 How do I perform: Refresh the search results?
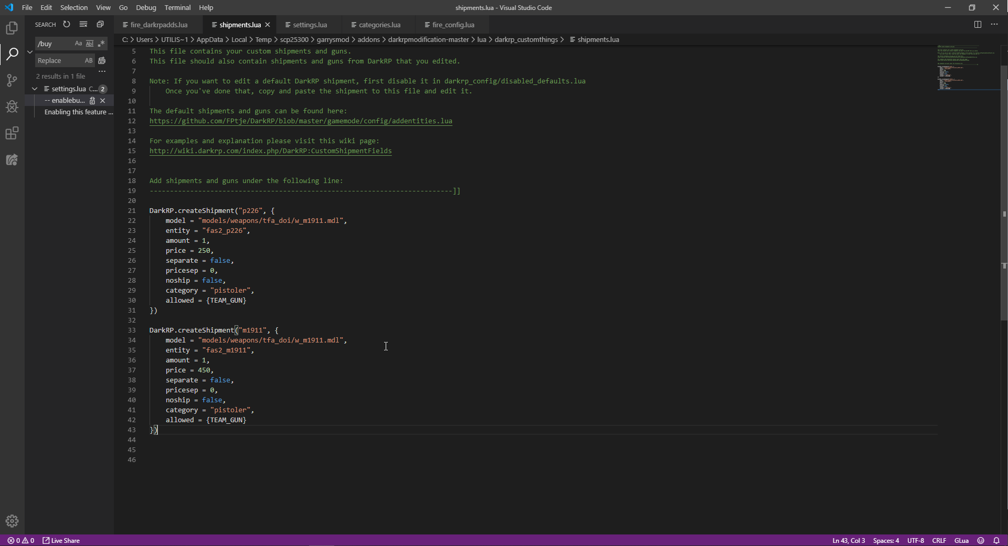point(67,24)
